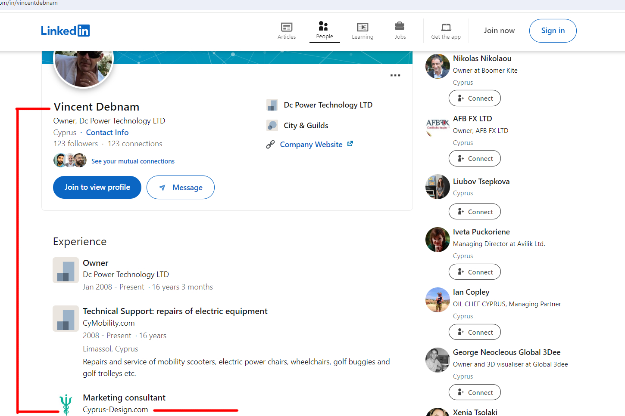Viewport: 625px width, 416px height.
Task: Click Join to view profile button
Action: 97,187
